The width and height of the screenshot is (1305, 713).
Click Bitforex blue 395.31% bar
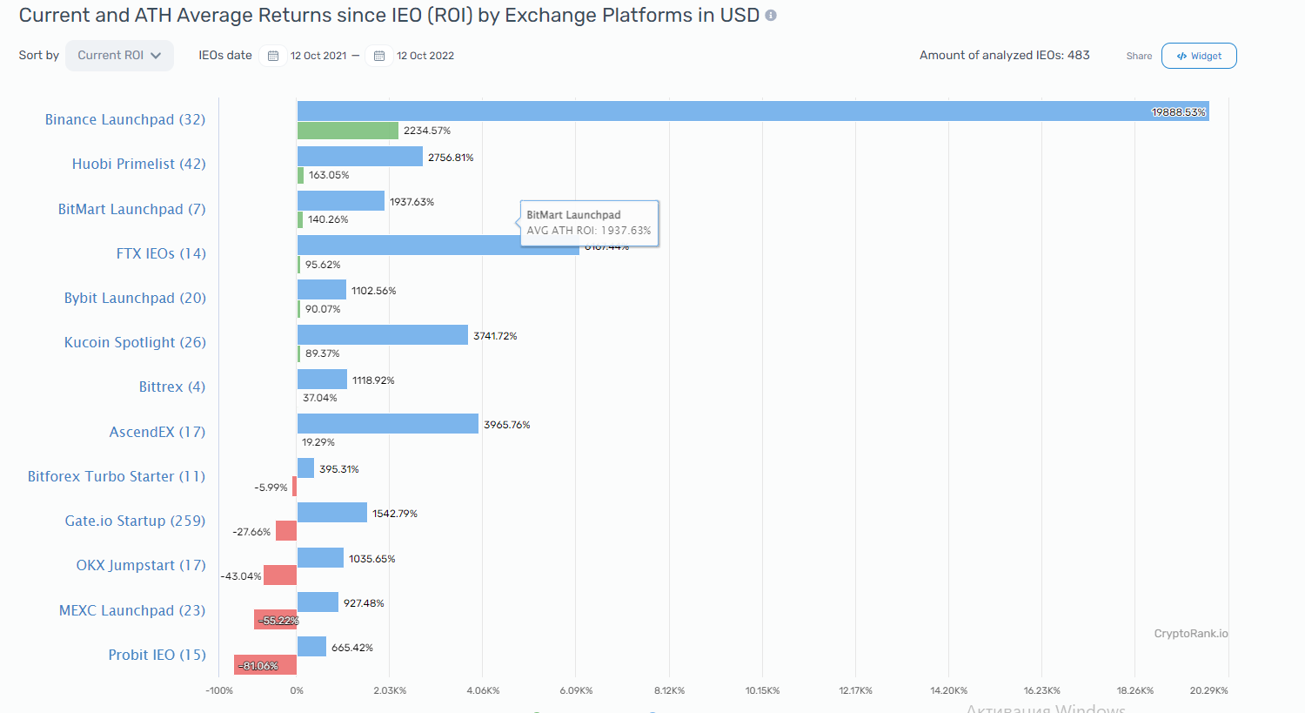click(305, 468)
